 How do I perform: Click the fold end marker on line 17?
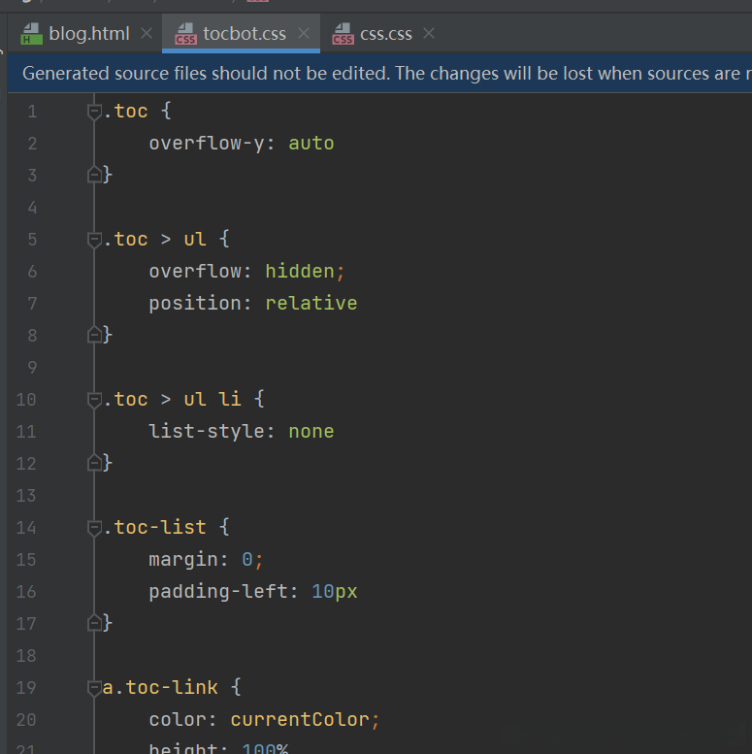coord(94,623)
